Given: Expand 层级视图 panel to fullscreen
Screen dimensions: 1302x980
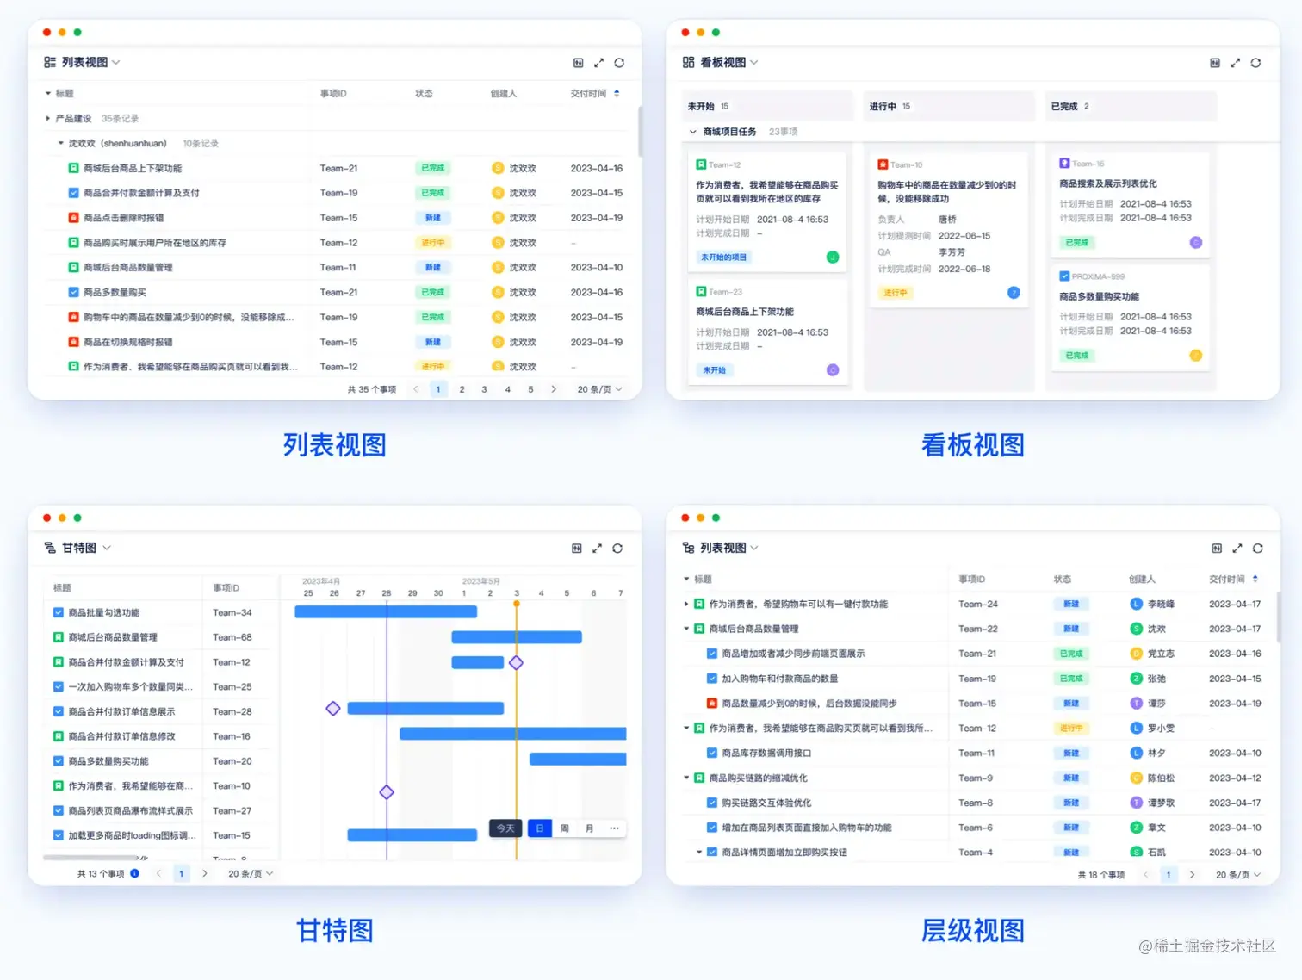Looking at the screenshot, I should pyautogui.click(x=1237, y=549).
